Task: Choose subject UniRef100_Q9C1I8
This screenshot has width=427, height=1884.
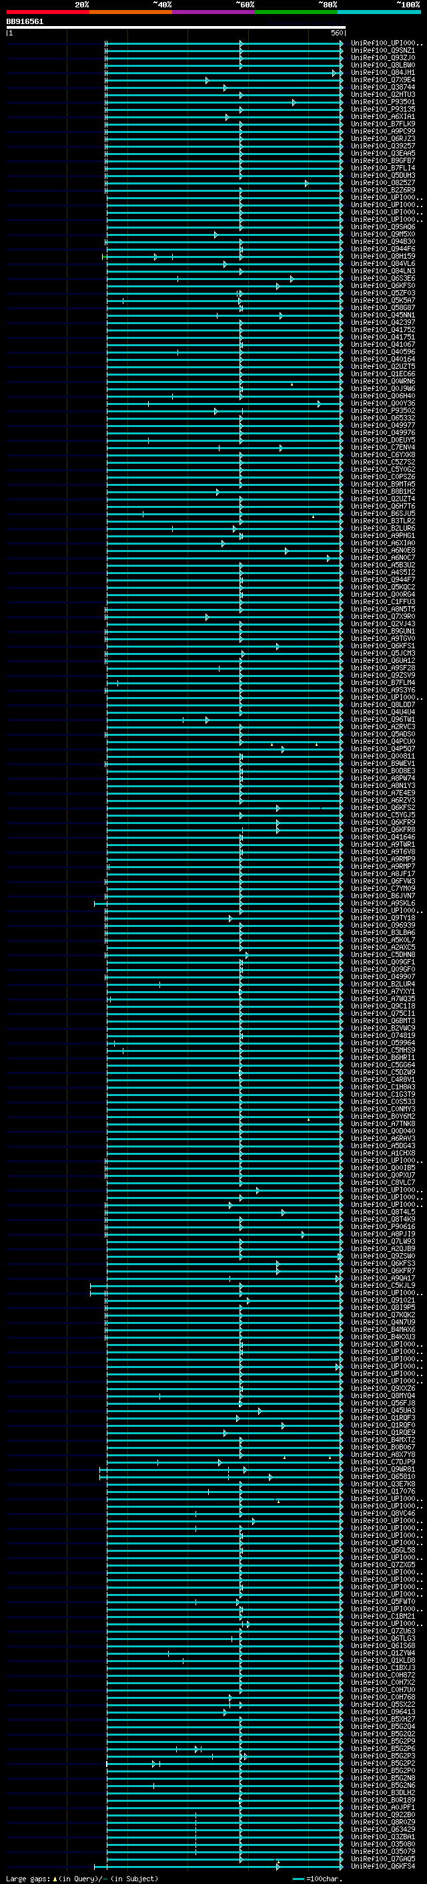Action: (382, 1006)
